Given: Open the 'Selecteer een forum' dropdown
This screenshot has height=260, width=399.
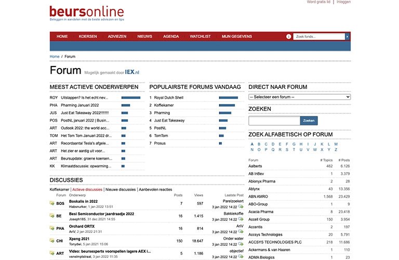Looking at the screenshot, I should click(299, 97).
